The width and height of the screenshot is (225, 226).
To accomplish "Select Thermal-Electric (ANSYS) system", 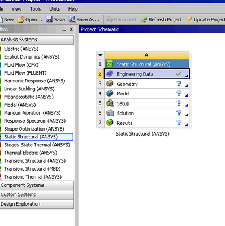I will point(31,153).
